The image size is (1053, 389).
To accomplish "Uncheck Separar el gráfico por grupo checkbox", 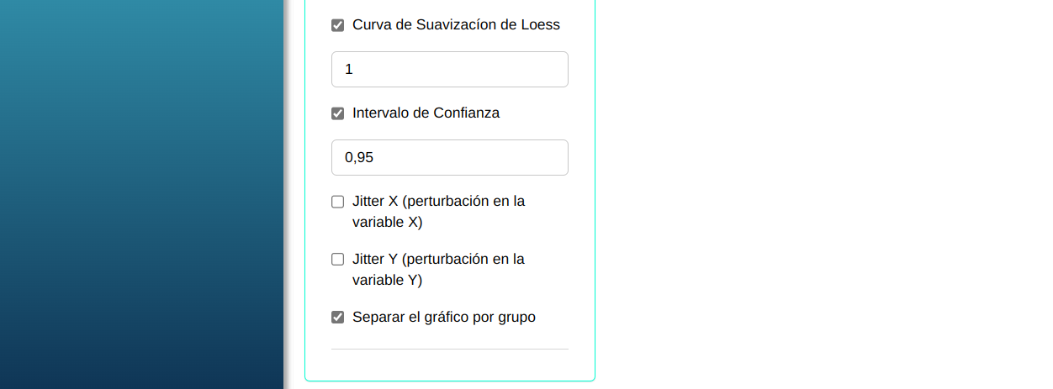I will 338,318.
